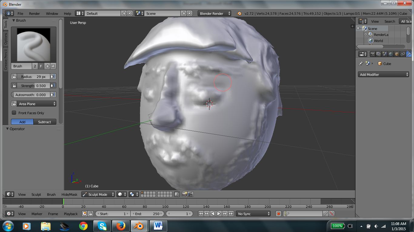Screen dimensions: 414x232
Task: Click the brush user count 2 button
Action: coord(35,66)
